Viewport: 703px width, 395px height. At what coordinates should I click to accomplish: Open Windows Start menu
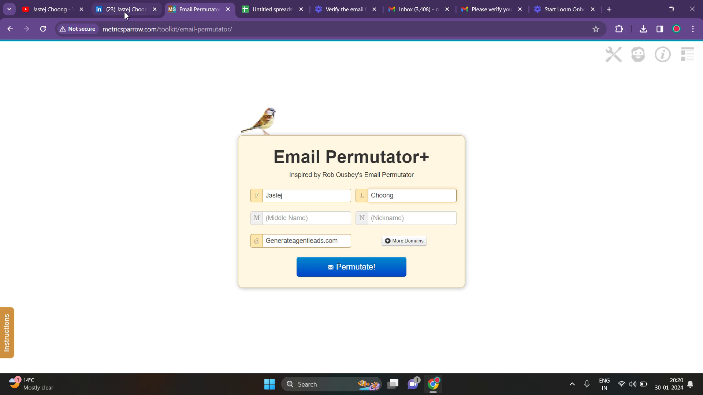point(269,384)
